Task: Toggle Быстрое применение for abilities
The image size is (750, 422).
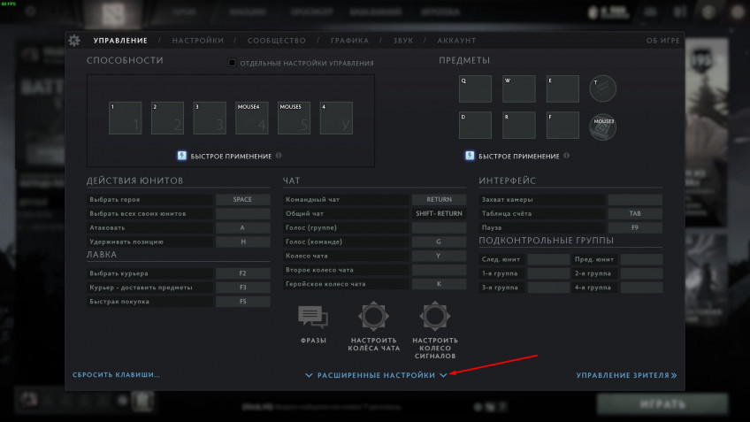Action: [182, 156]
